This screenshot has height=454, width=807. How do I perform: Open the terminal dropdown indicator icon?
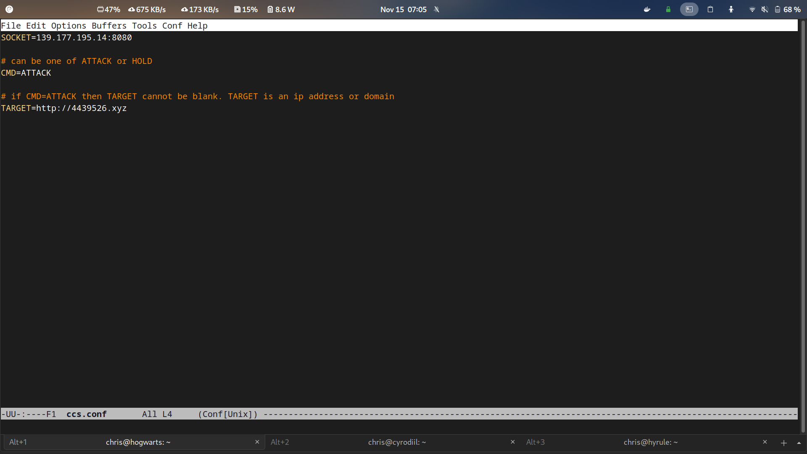pos(689,9)
